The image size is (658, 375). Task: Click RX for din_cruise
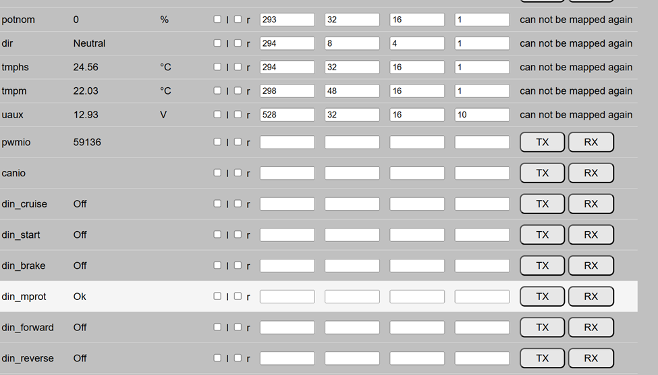pos(591,203)
